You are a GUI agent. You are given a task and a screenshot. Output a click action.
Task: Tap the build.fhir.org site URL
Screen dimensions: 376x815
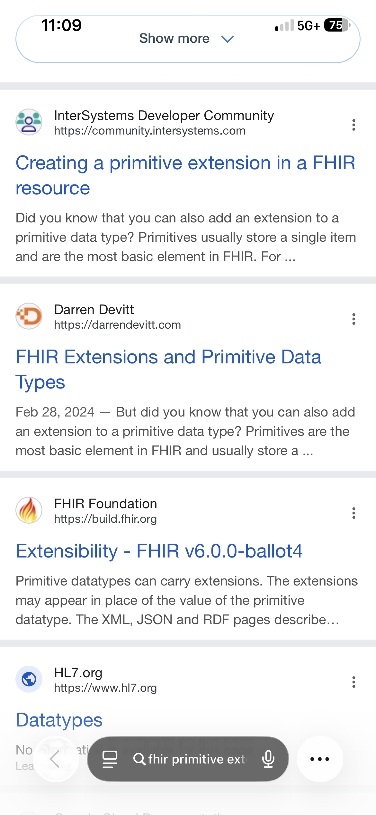pyautogui.click(x=105, y=519)
